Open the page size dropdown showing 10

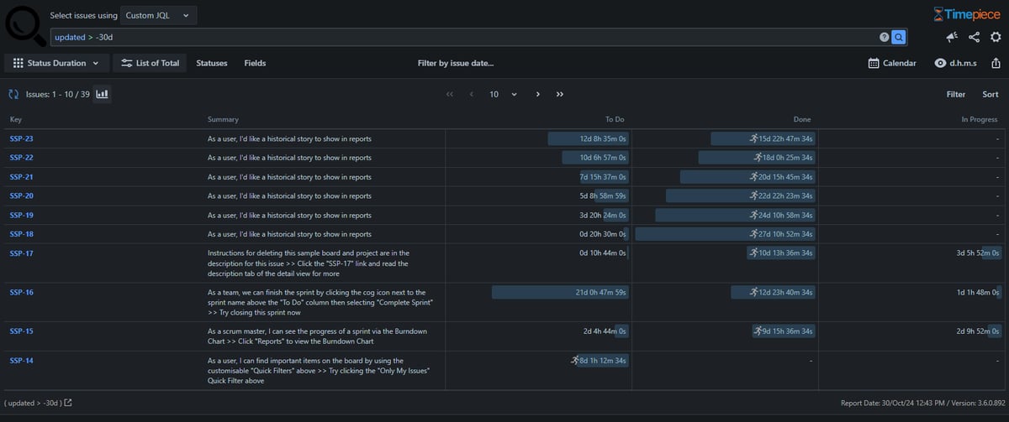tap(503, 95)
